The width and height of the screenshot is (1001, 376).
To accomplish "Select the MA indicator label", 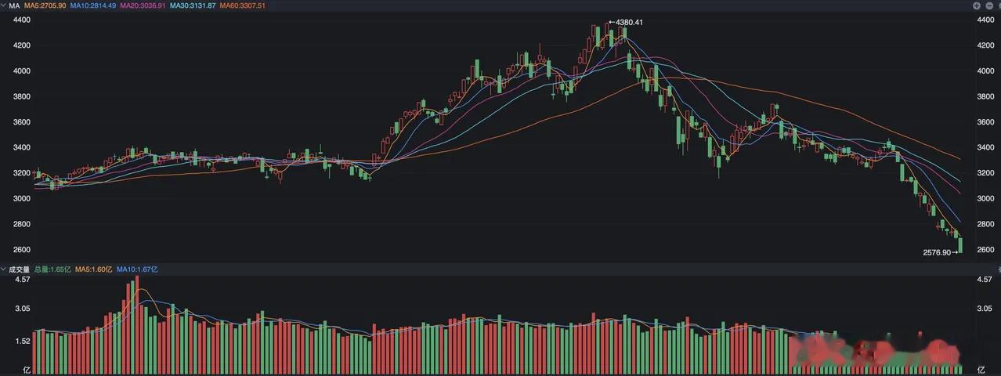I will 14,5.
